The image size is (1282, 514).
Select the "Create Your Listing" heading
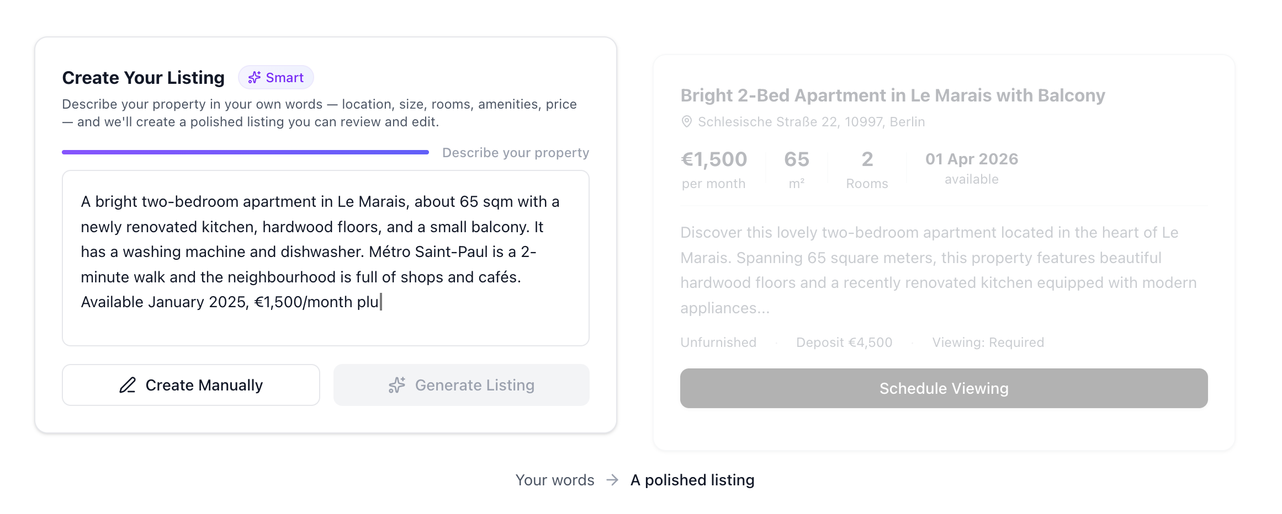click(143, 78)
